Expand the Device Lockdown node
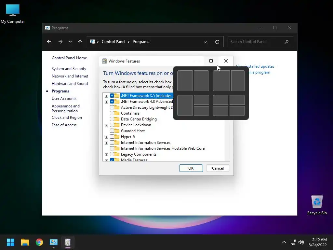The width and height of the screenshot is (333, 250). 106,125
